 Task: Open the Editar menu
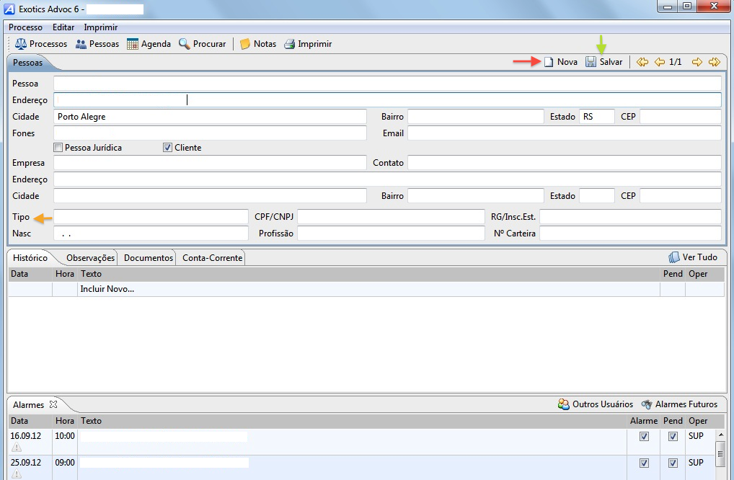click(x=63, y=27)
